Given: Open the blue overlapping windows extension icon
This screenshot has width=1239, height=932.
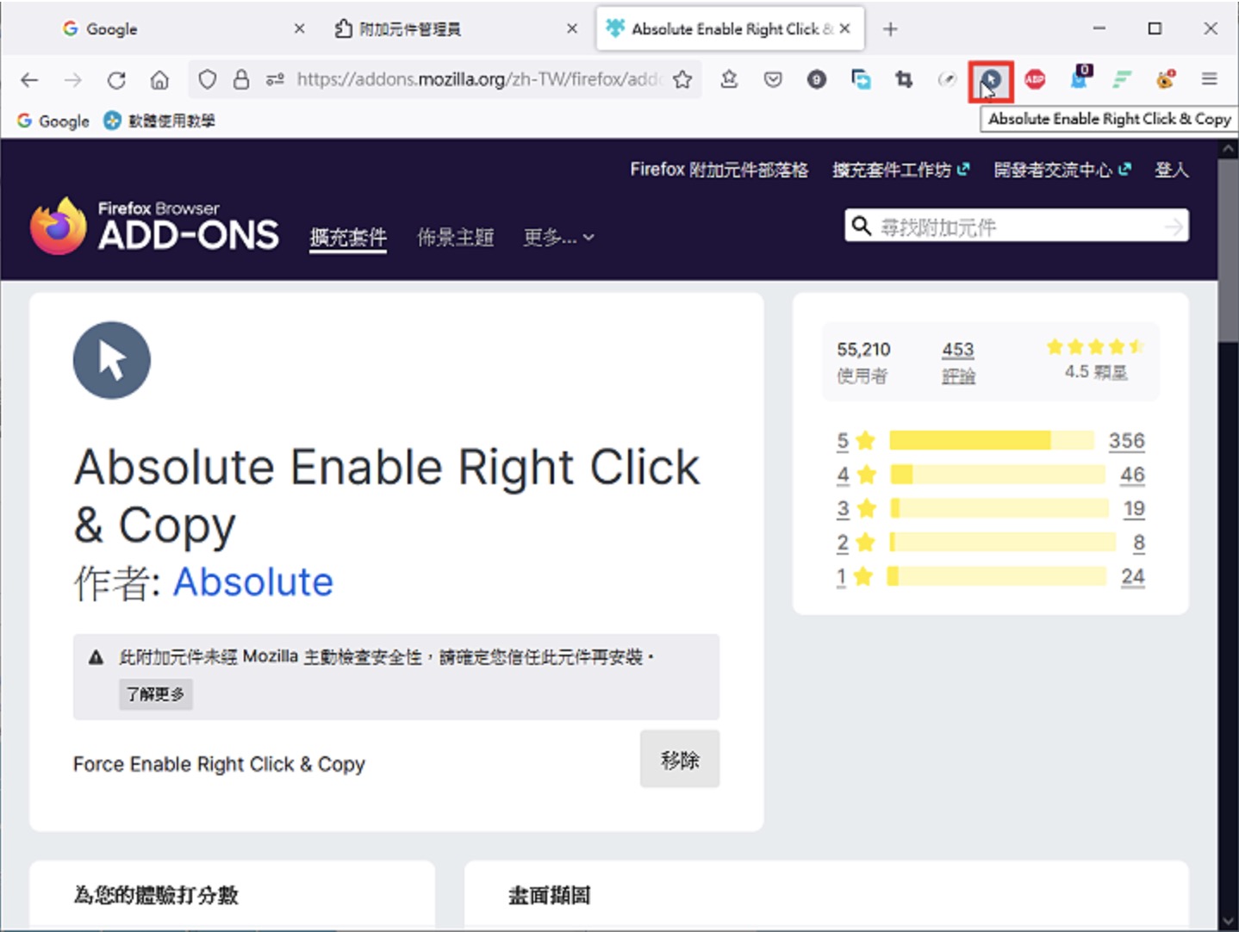Looking at the screenshot, I should (x=860, y=80).
